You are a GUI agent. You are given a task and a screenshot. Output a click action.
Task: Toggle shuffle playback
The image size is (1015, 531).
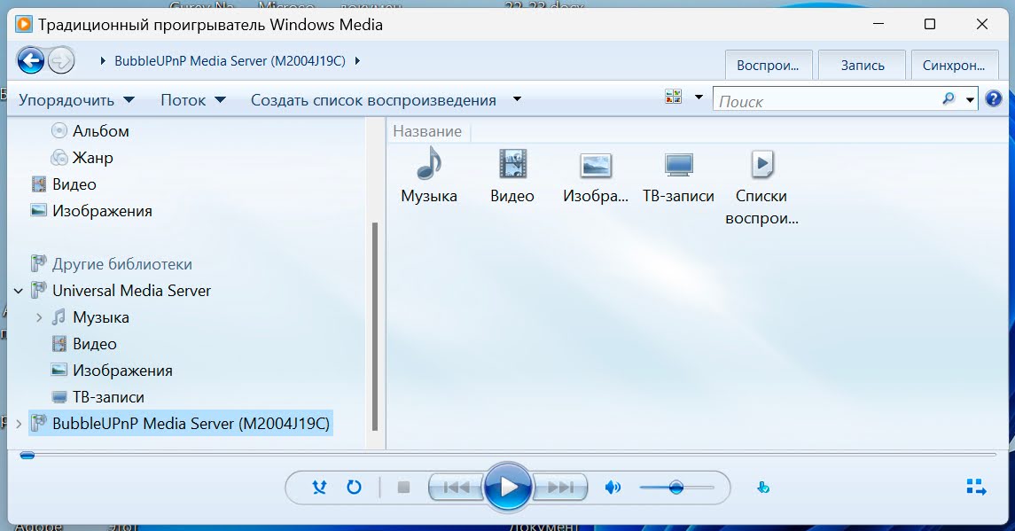(318, 487)
